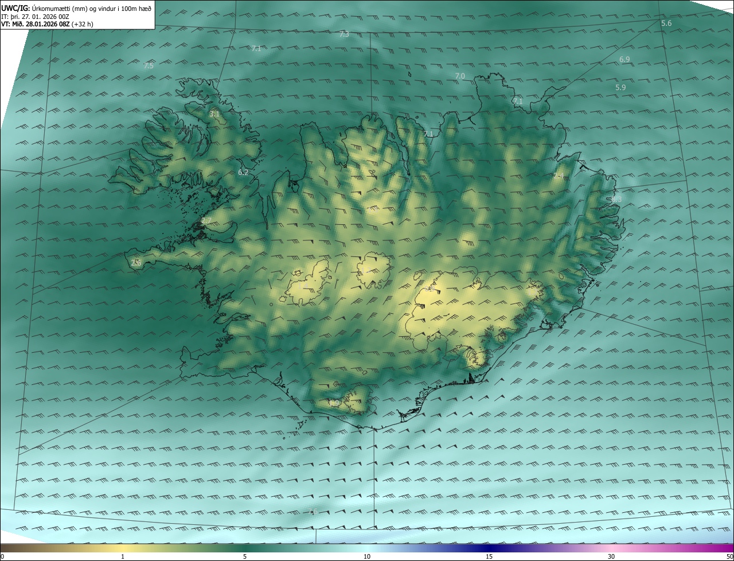Click the 7.0 value north of Iceland
The height and width of the screenshot is (561, 734).
(x=460, y=76)
